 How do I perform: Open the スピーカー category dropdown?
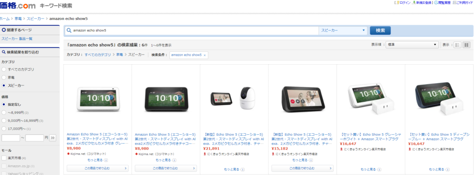[x=343, y=30]
